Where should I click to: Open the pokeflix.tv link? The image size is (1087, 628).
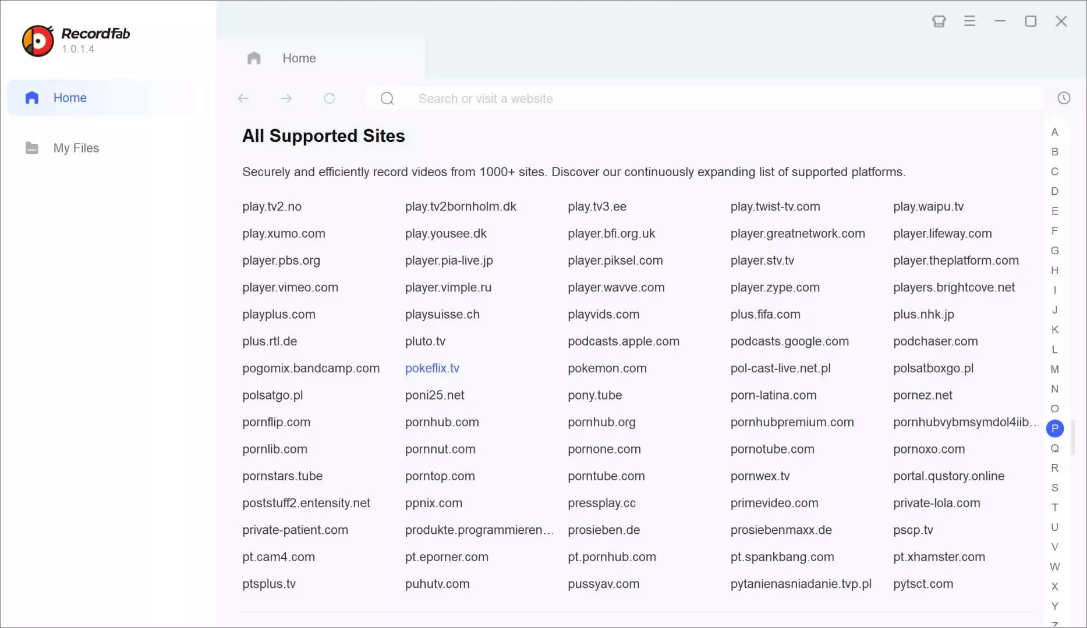(x=432, y=368)
